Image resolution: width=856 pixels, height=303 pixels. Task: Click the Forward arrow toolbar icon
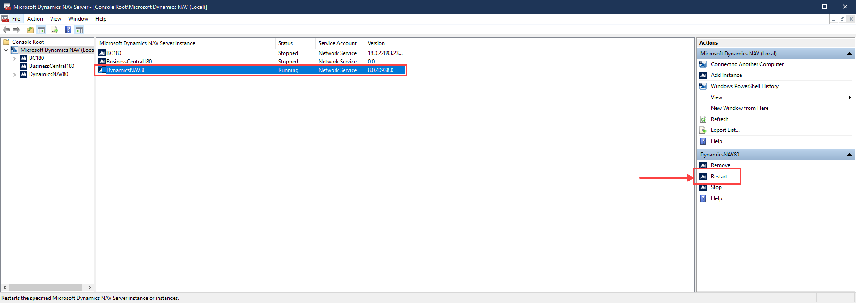coord(17,30)
